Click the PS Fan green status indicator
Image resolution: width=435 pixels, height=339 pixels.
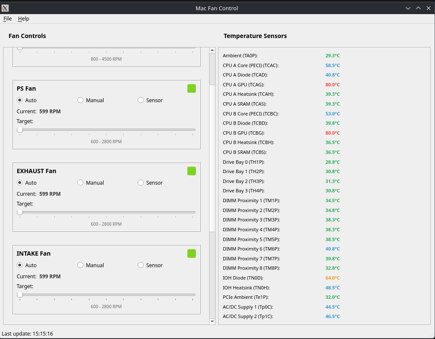[192, 88]
